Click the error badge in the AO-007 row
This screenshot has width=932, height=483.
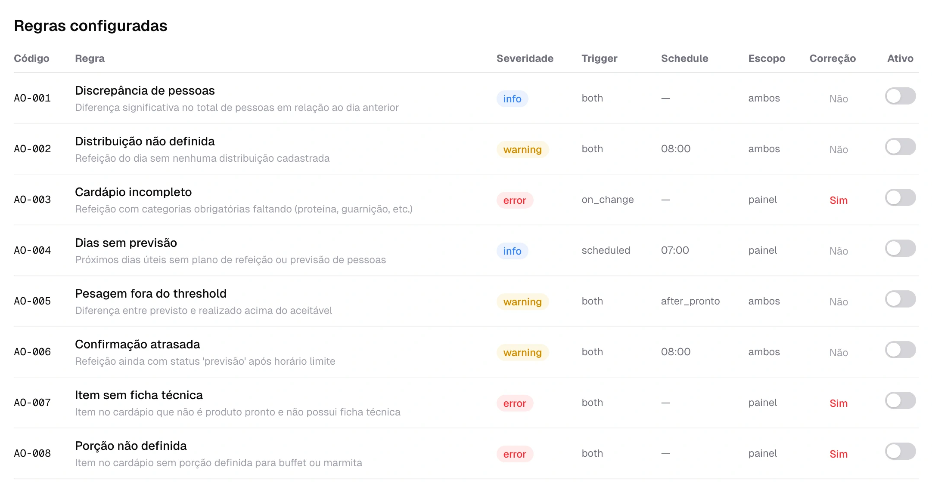click(515, 403)
